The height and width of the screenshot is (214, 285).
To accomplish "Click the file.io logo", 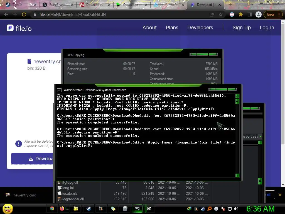I will tap(19, 28).
